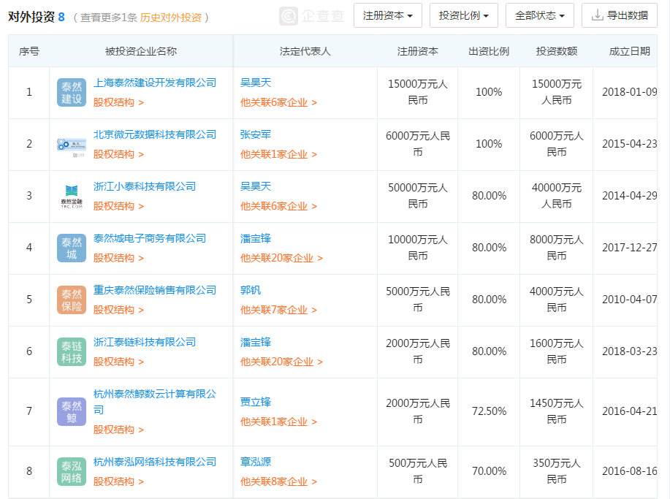Open representative 贾立锋 profile
The width and height of the screenshot is (670, 499).
click(x=256, y=402)
